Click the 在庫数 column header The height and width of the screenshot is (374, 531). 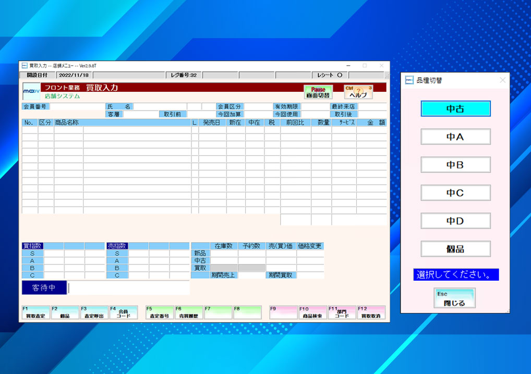(x=223, y=246)
